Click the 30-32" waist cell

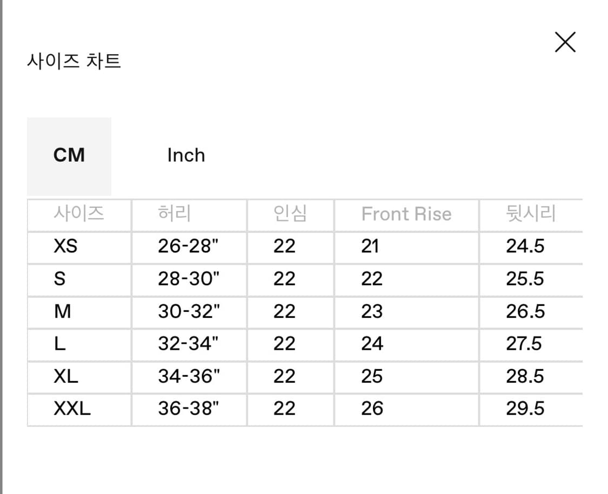click(x=189, y=311)
